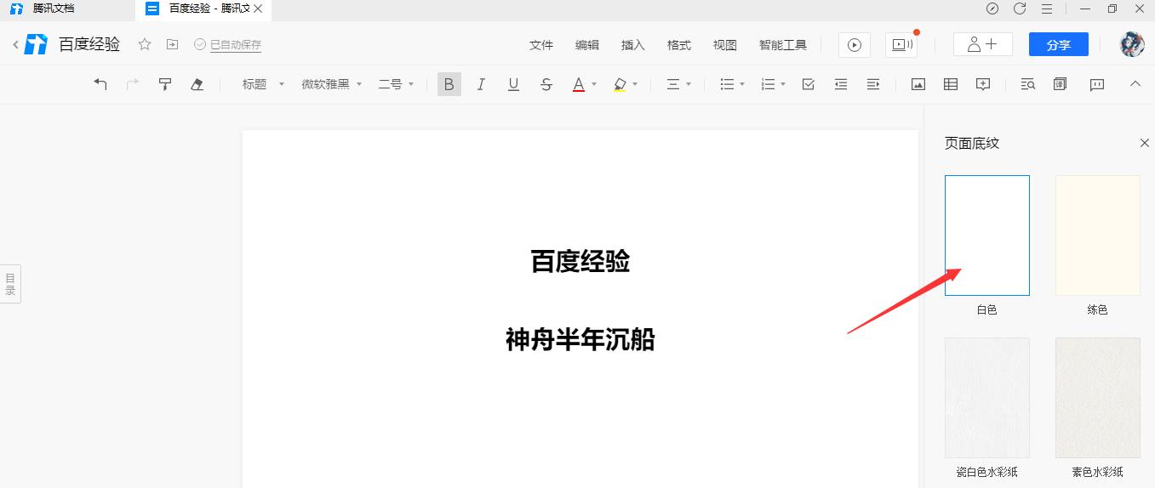Viewport: 1155px width, 488px height.
Task: Open the 微软雅黑 font dropdown
Action: [x=332, y=84]
